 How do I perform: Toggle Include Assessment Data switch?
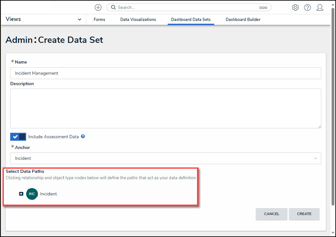[x=18, y=137]
